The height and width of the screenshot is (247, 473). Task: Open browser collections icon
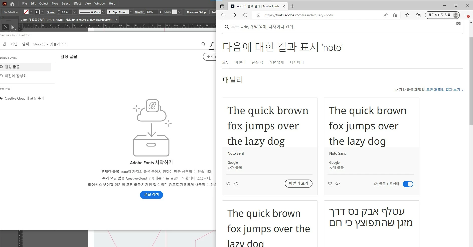tap(418, 15)
